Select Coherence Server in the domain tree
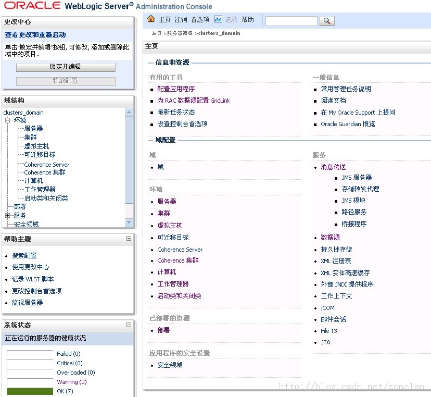The image size is (431, 397). coord(46,164)
